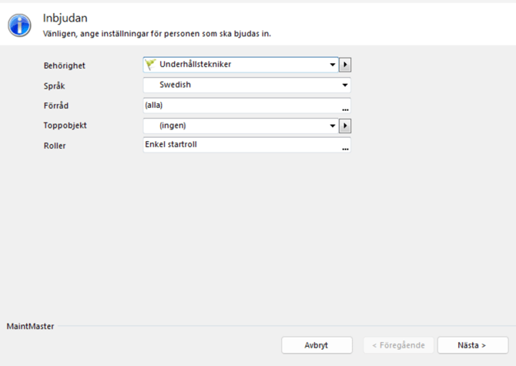
Task: Proceed with the Nästa button
Action: [x=472, y=345]
